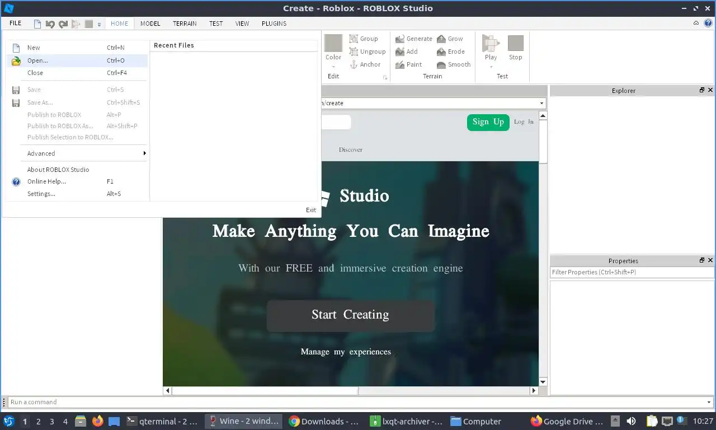716x430 pixels.
Task: Click the Discover link
Action: 350,150
